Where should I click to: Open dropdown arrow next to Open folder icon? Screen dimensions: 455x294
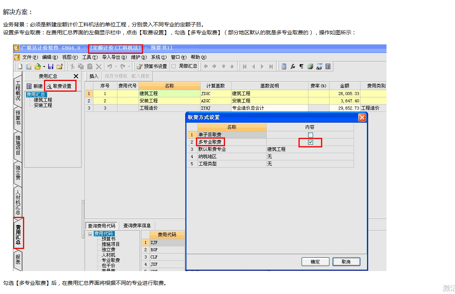pos(44,66)
